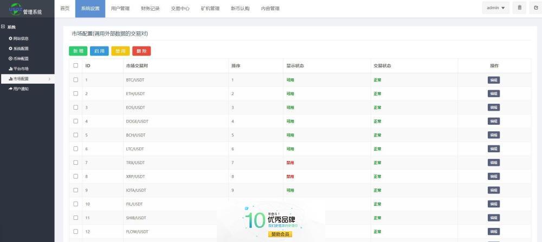This screenshot has height=242, width=542.
Task: Toggle the select-all checkbox in table header
Action: [x=76, y=65]
